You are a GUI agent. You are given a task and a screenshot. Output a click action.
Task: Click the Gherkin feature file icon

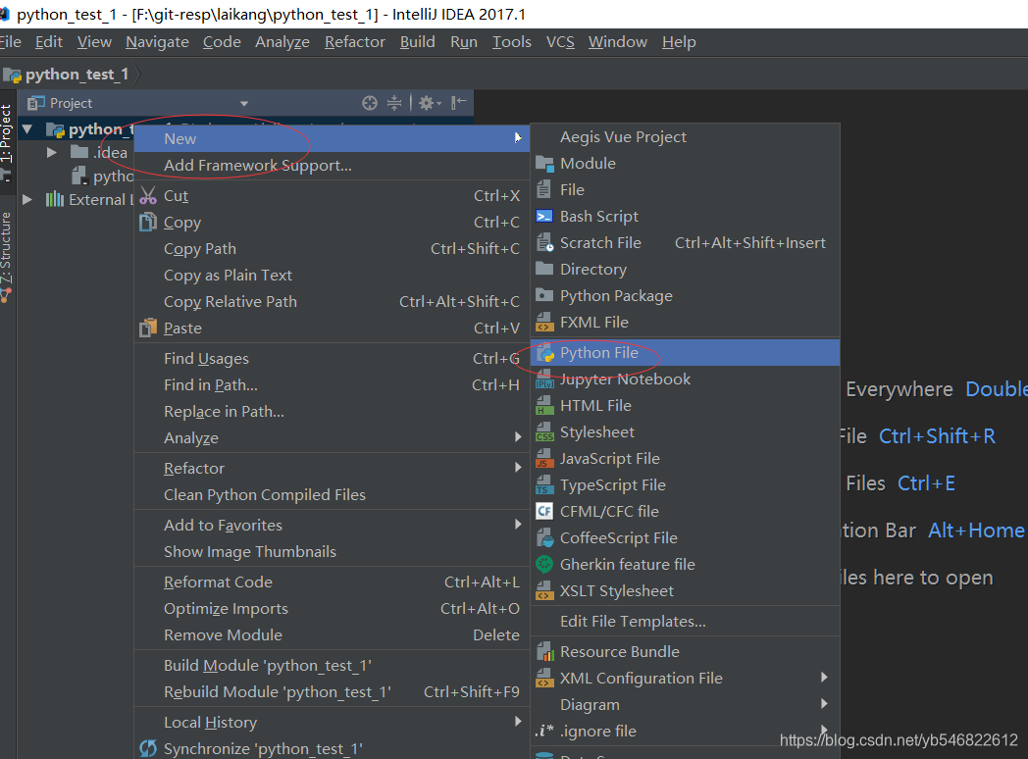[544, 564]
